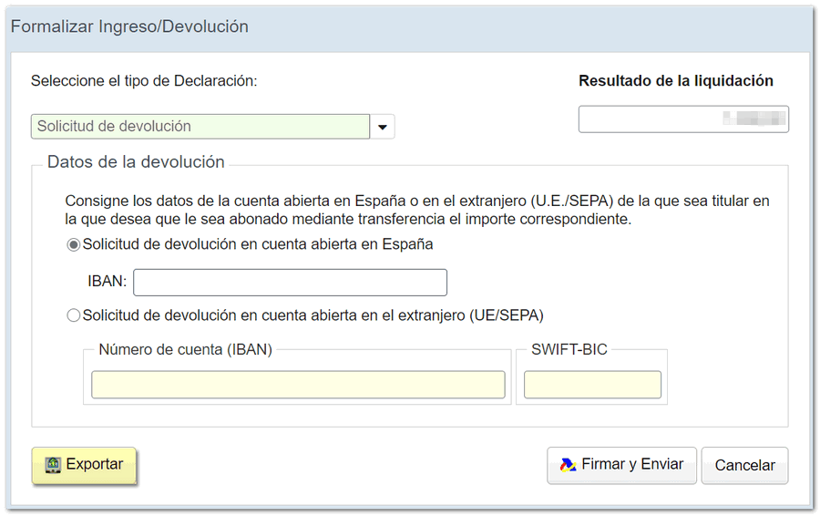820x516 pixels.
Task: Click the label 'Solicitud de devolución en cuenta abierta en España'
Action: [x=257, y=244]
